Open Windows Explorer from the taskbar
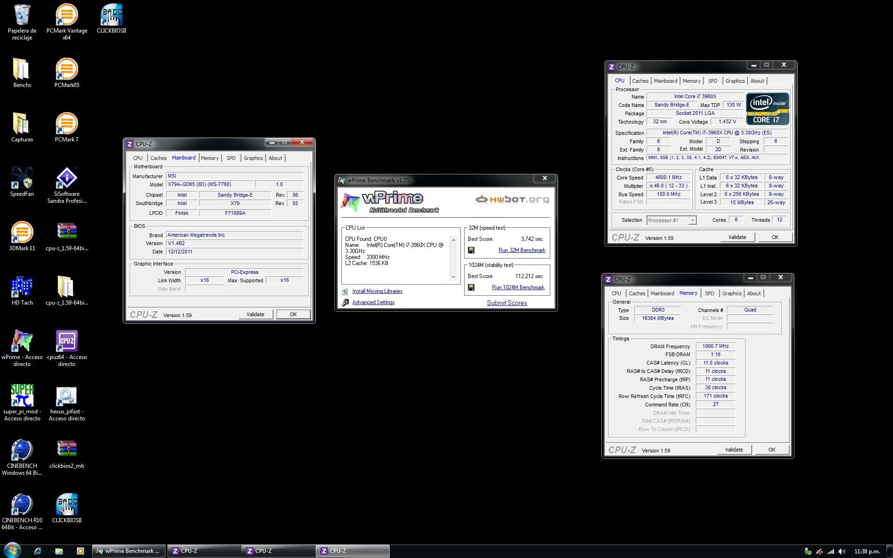Screen dimensions: 893x558 pyautogui.click(x=59, y=551)
